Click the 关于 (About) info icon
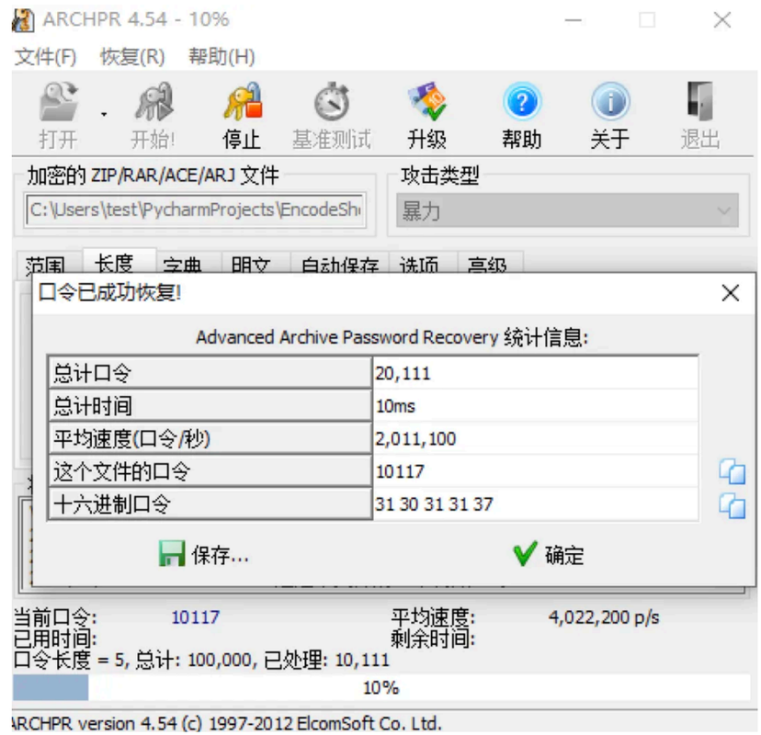This screenshot has height=735, width=761. (x=610, y=101)
